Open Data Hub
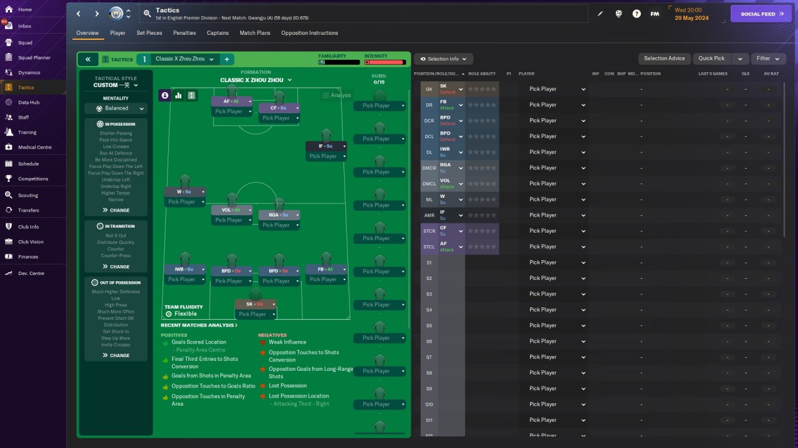The height and width of the screenshot is (448, 798). 29,103
